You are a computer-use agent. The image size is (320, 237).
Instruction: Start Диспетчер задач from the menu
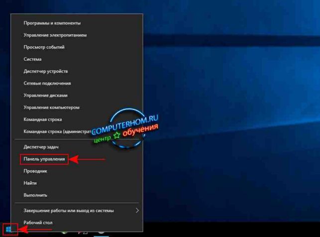pyautogui.click(x=77, y=147)
